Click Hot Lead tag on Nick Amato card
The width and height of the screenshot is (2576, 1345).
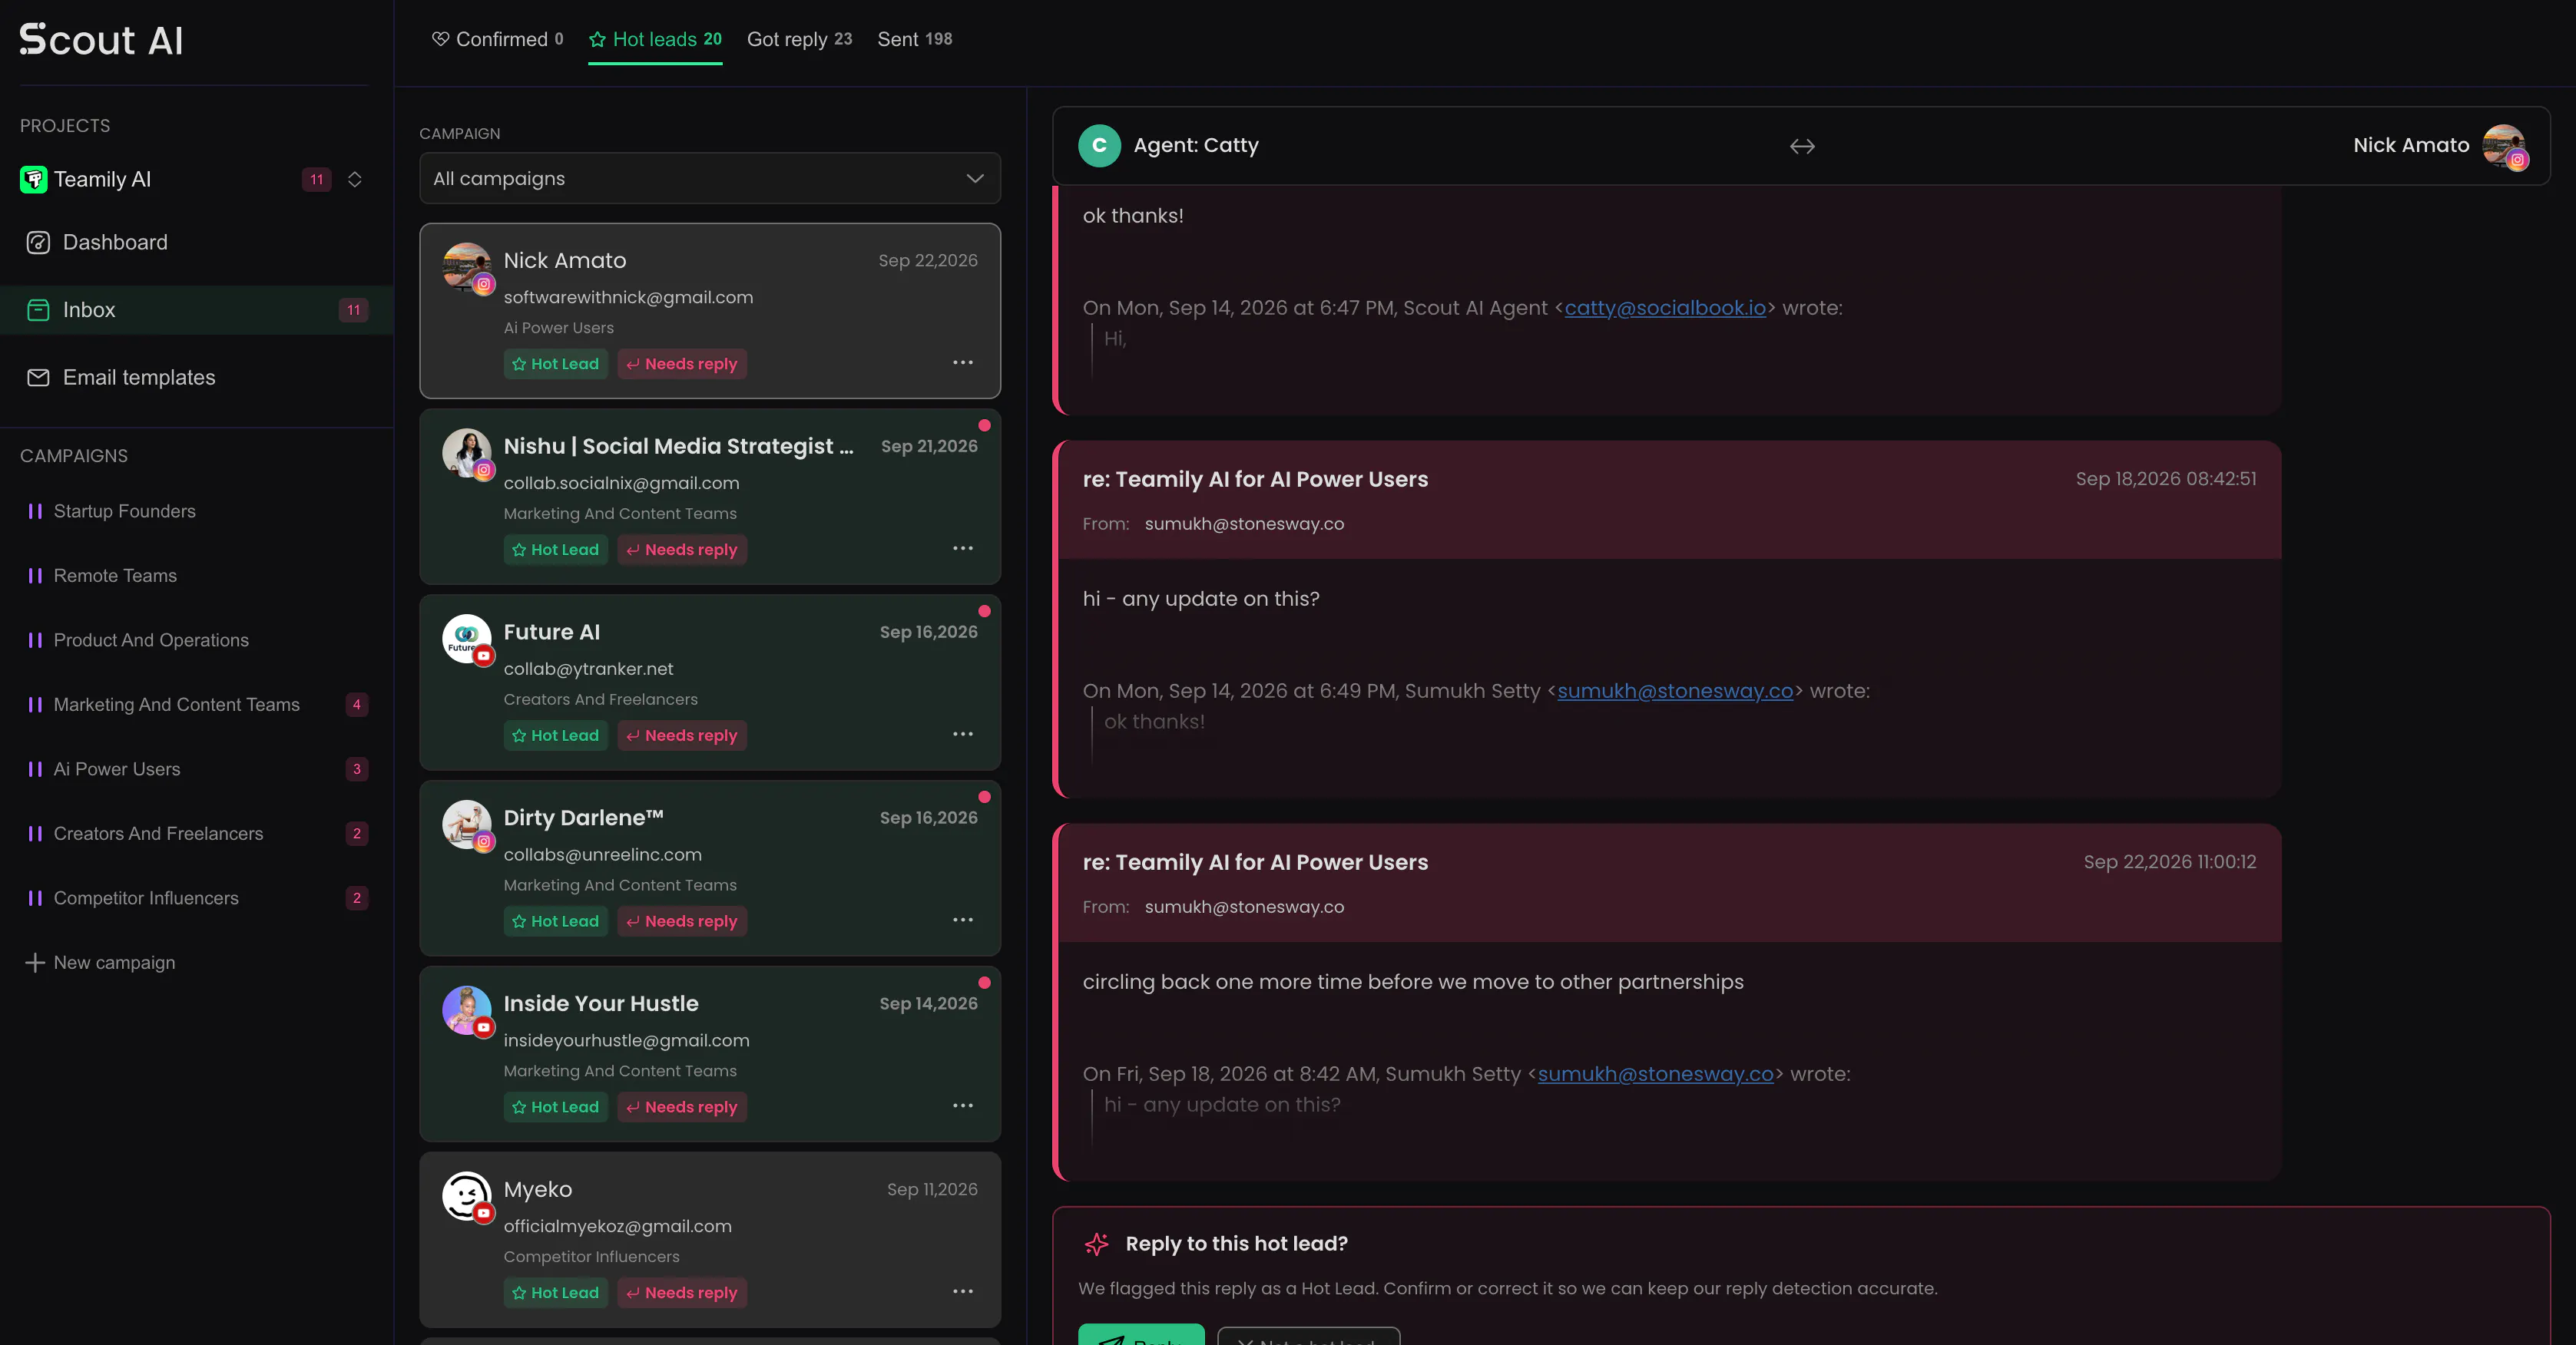tap(555, 364)
